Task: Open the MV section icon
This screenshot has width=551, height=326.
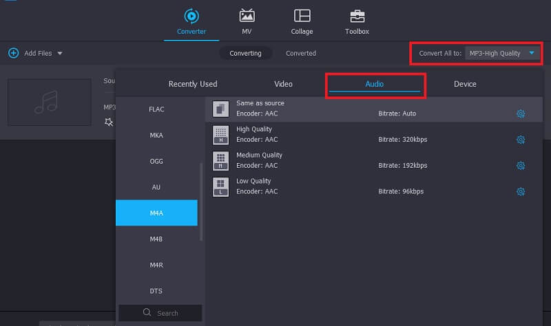Action: [247, 16]
